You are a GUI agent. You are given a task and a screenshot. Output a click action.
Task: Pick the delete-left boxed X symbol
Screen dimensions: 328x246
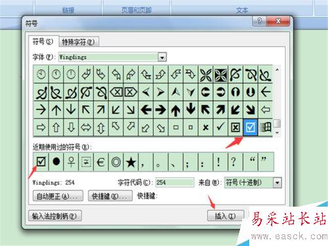coord(115,92)
